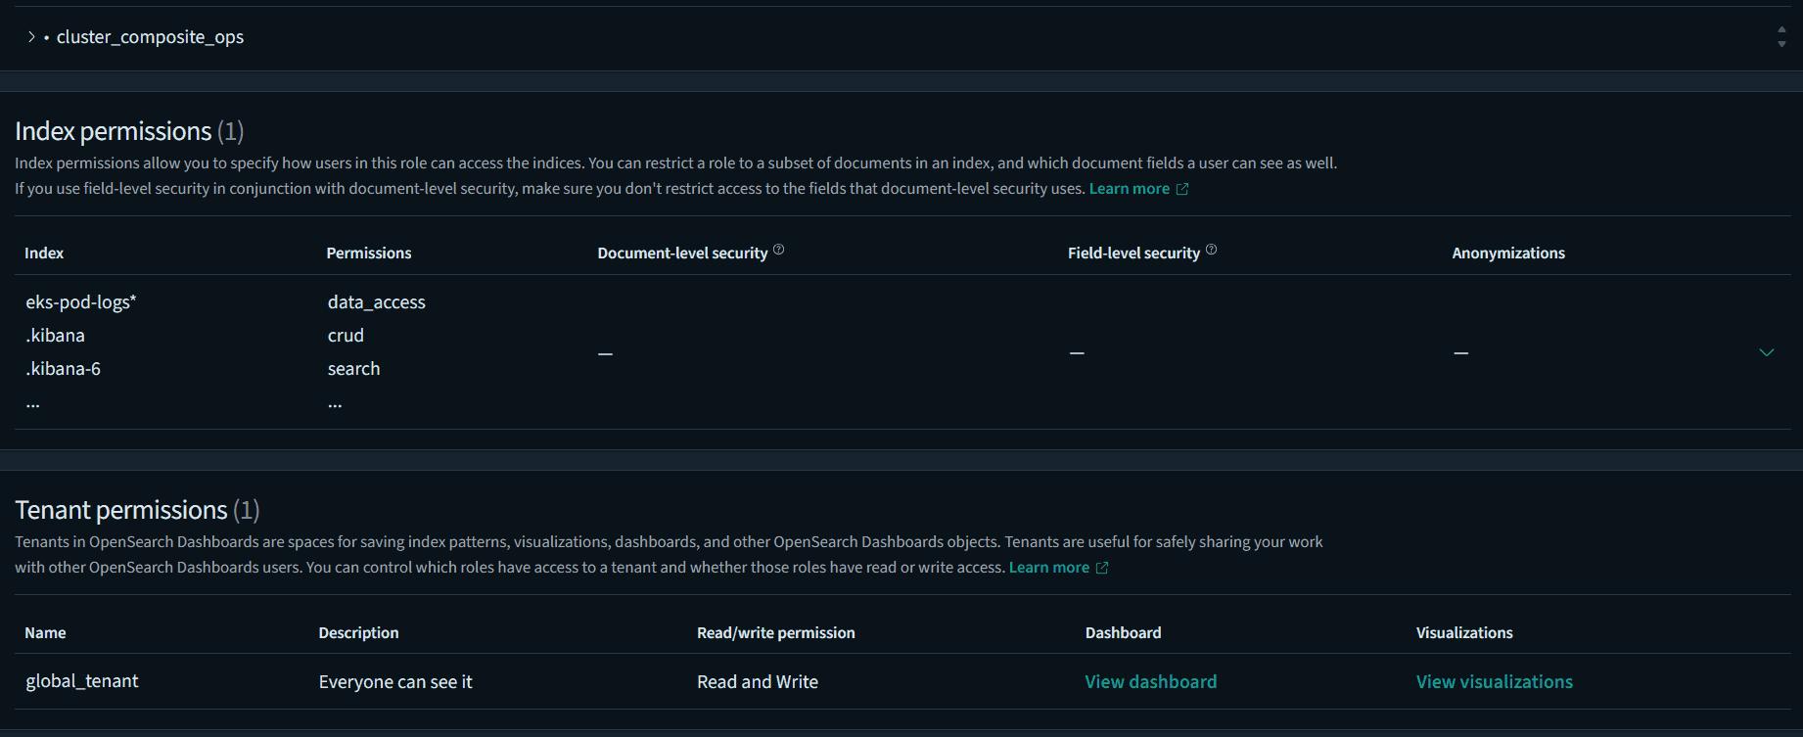Click the Anonymizations column header
1803x737 pixels.
(x=1507, y=253)
